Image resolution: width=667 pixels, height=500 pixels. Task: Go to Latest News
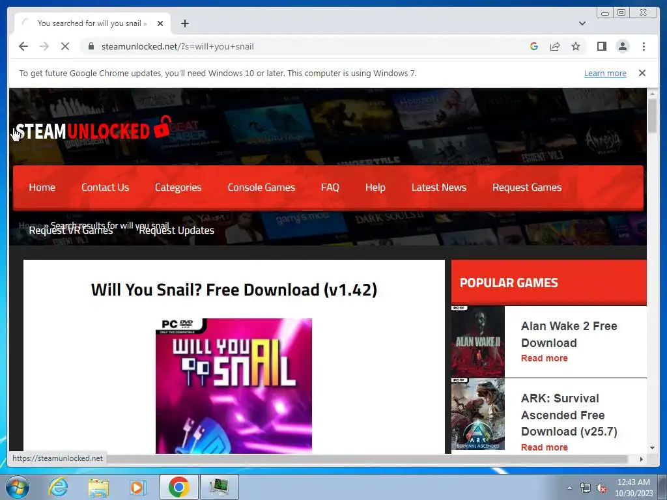coord(439,187)
